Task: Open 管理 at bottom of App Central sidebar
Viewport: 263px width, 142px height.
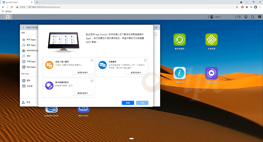Action: (26, 102)
